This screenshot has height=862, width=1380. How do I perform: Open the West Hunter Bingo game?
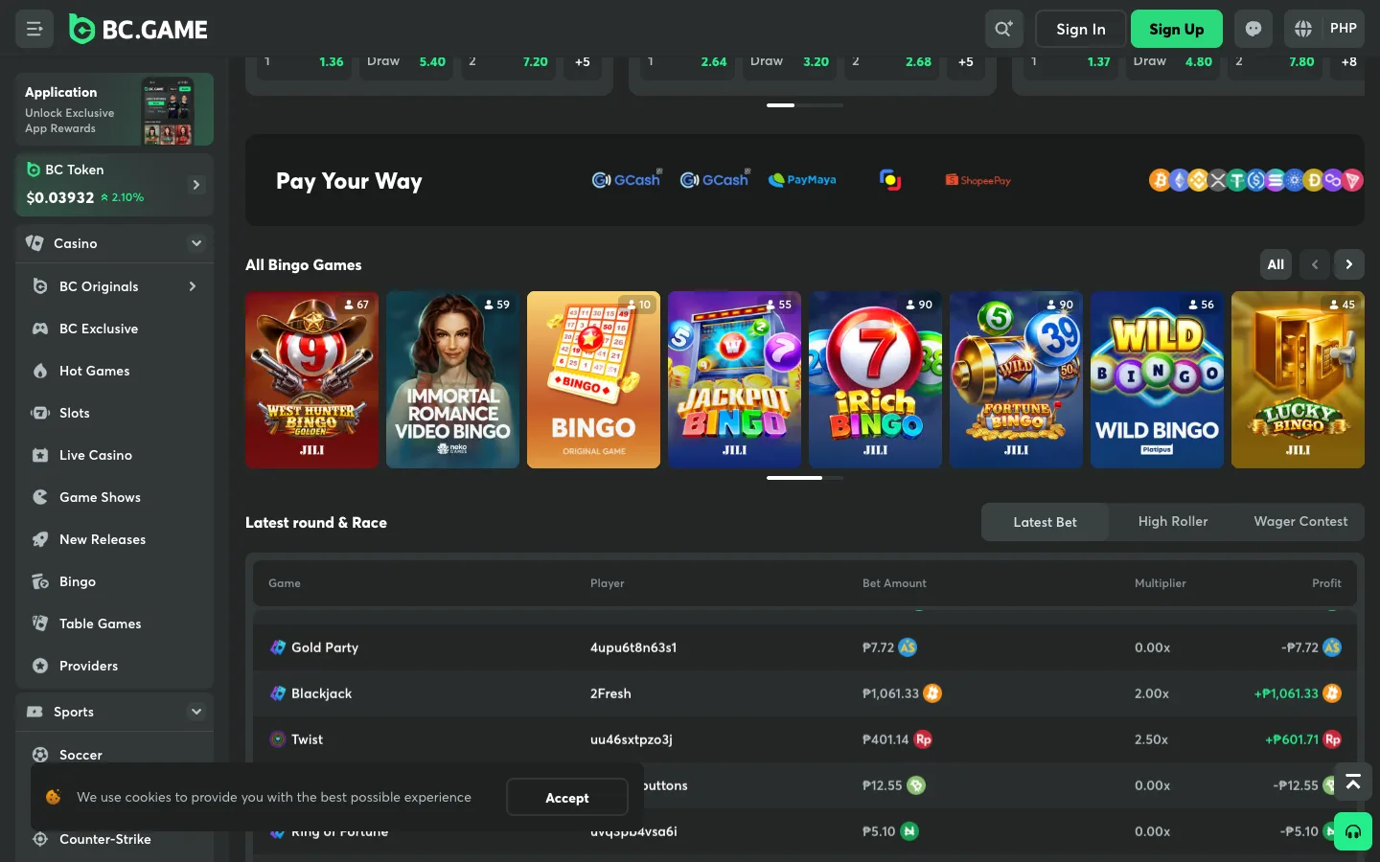coord(311,380)
